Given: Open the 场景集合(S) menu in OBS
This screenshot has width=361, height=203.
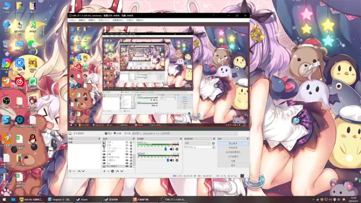Looking at the screenshot, I should click(x=118, y=20).
